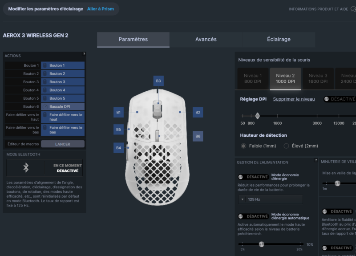Viewport: 356px width, 256px height.
Task: Select Niveau 2 1000 DPI level
Action: [285, 78]
